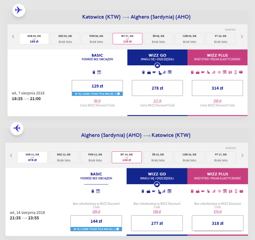This screenshot has width=255, height=240.
Task: Click the return flight airplane icon
Action: coord(17,128)
